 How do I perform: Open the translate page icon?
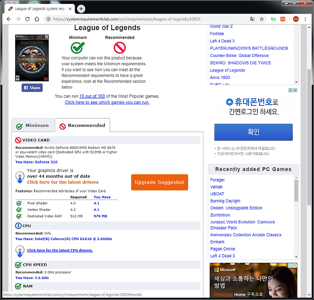pos(253,19)
